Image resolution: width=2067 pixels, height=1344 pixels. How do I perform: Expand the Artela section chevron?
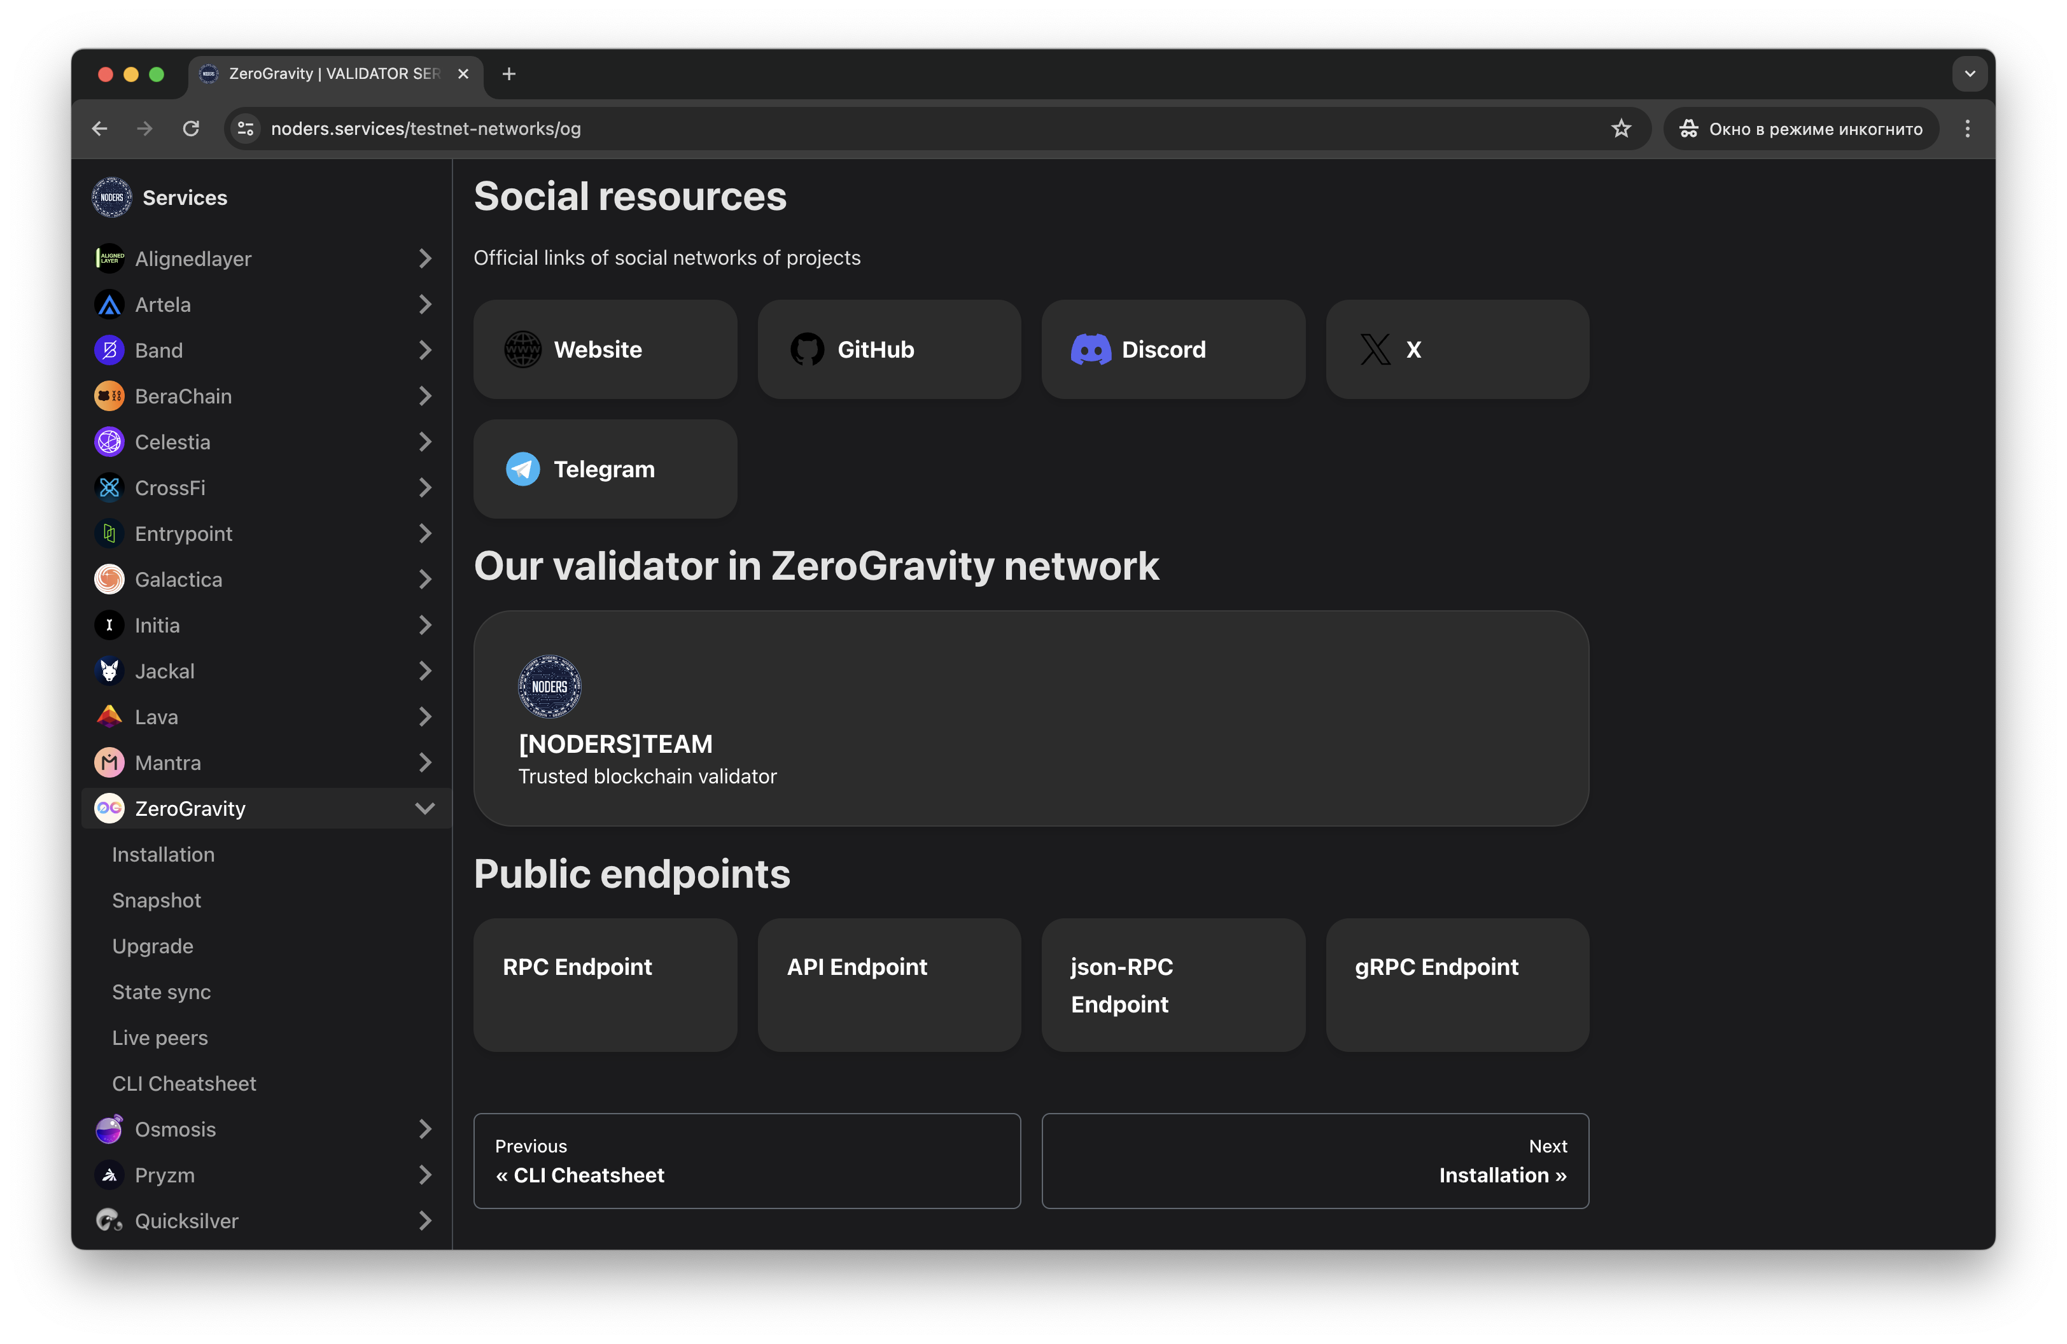click(x=424, y=305)
